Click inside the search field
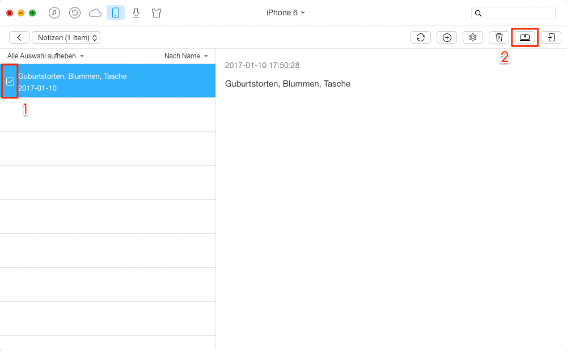 (514, 13)
